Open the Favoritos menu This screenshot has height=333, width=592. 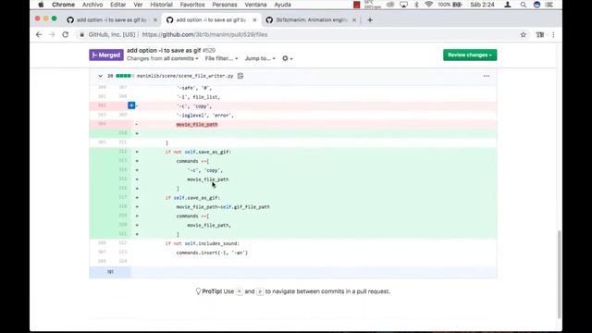click(x=192, y=5)
